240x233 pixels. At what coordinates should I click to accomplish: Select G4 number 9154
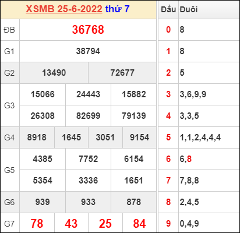click(x=139, y=137)
